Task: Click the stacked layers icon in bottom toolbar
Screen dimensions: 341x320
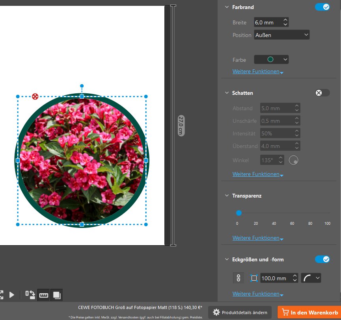Action: coord(56,295)
